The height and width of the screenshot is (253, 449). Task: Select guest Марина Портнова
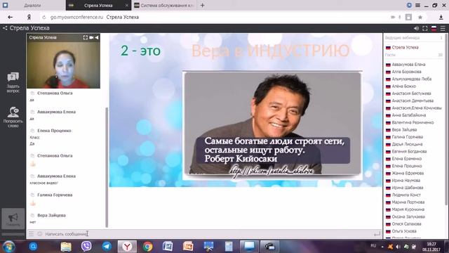tap(408, 202)
